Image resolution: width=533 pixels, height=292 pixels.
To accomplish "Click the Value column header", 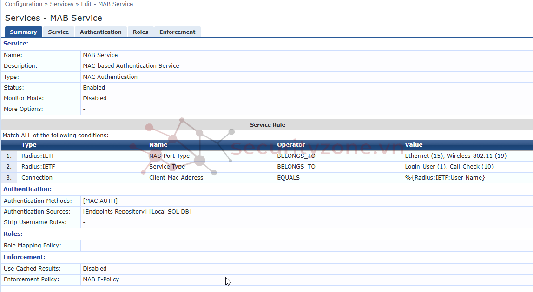I will [414, 145].
